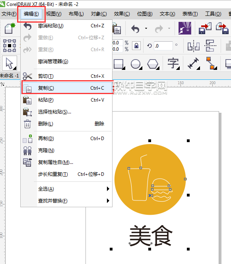Click the undo arrow in the toolbar

tap(136, 29)
